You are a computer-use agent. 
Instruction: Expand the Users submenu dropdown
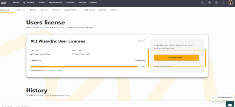(21, 10)
